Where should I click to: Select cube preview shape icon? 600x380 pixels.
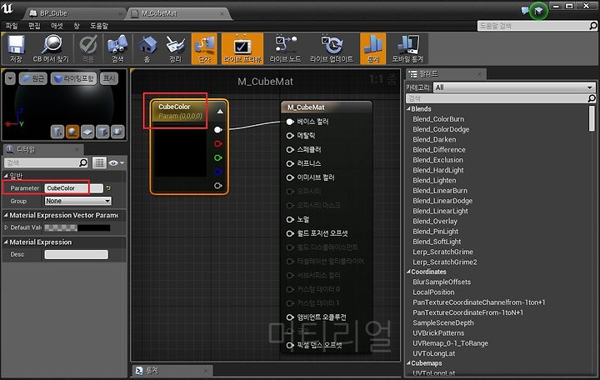coord(102,132)
